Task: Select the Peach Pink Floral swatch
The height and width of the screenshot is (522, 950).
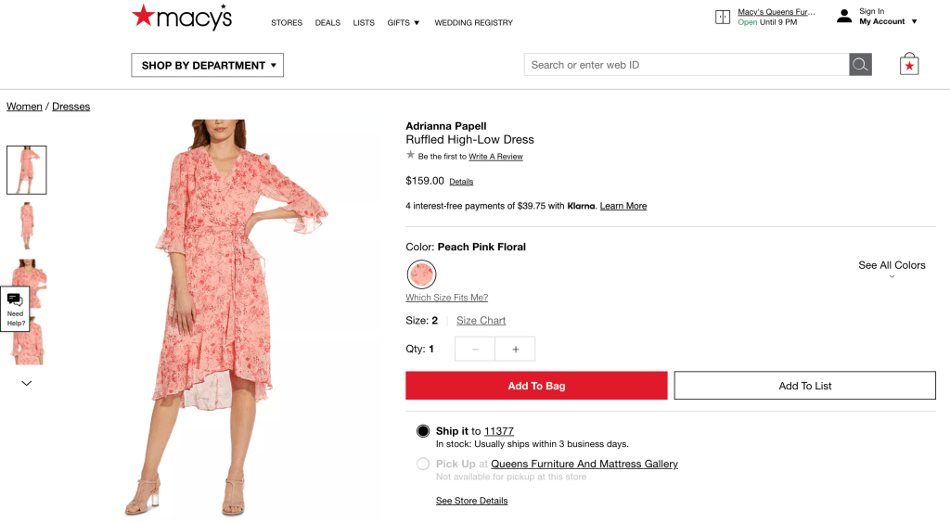Action: pyautogui.click(x=422, y=274)
